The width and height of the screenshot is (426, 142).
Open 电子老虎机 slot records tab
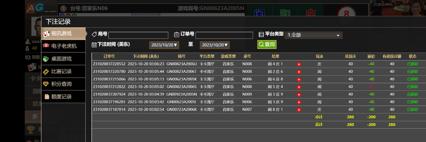click(63, 46)
